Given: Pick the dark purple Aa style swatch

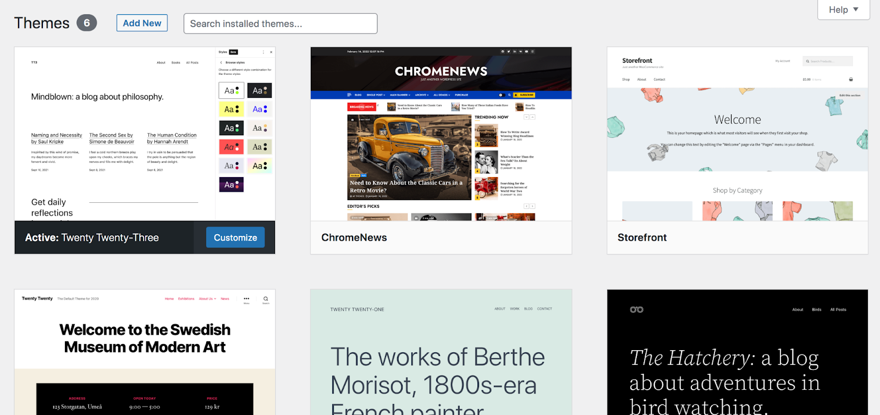Looking at the screenshot, I should 232,185.
